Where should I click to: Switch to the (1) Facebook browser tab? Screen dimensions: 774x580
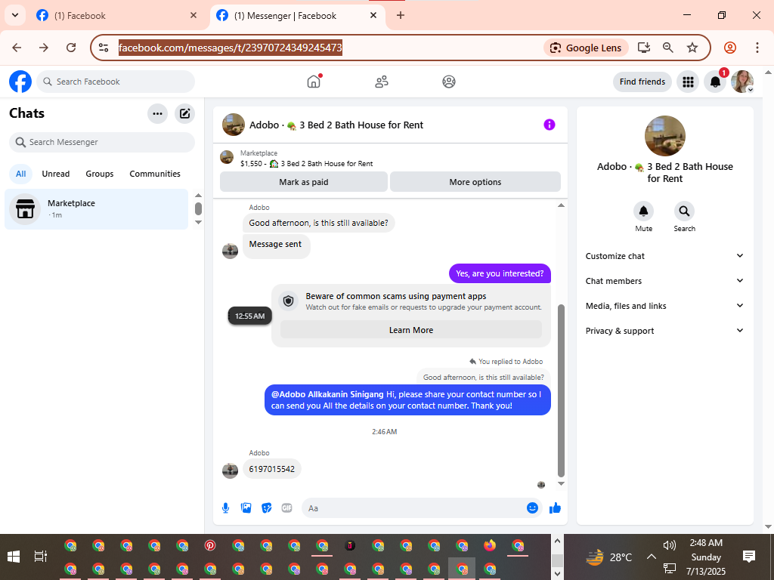coord(116,16)
